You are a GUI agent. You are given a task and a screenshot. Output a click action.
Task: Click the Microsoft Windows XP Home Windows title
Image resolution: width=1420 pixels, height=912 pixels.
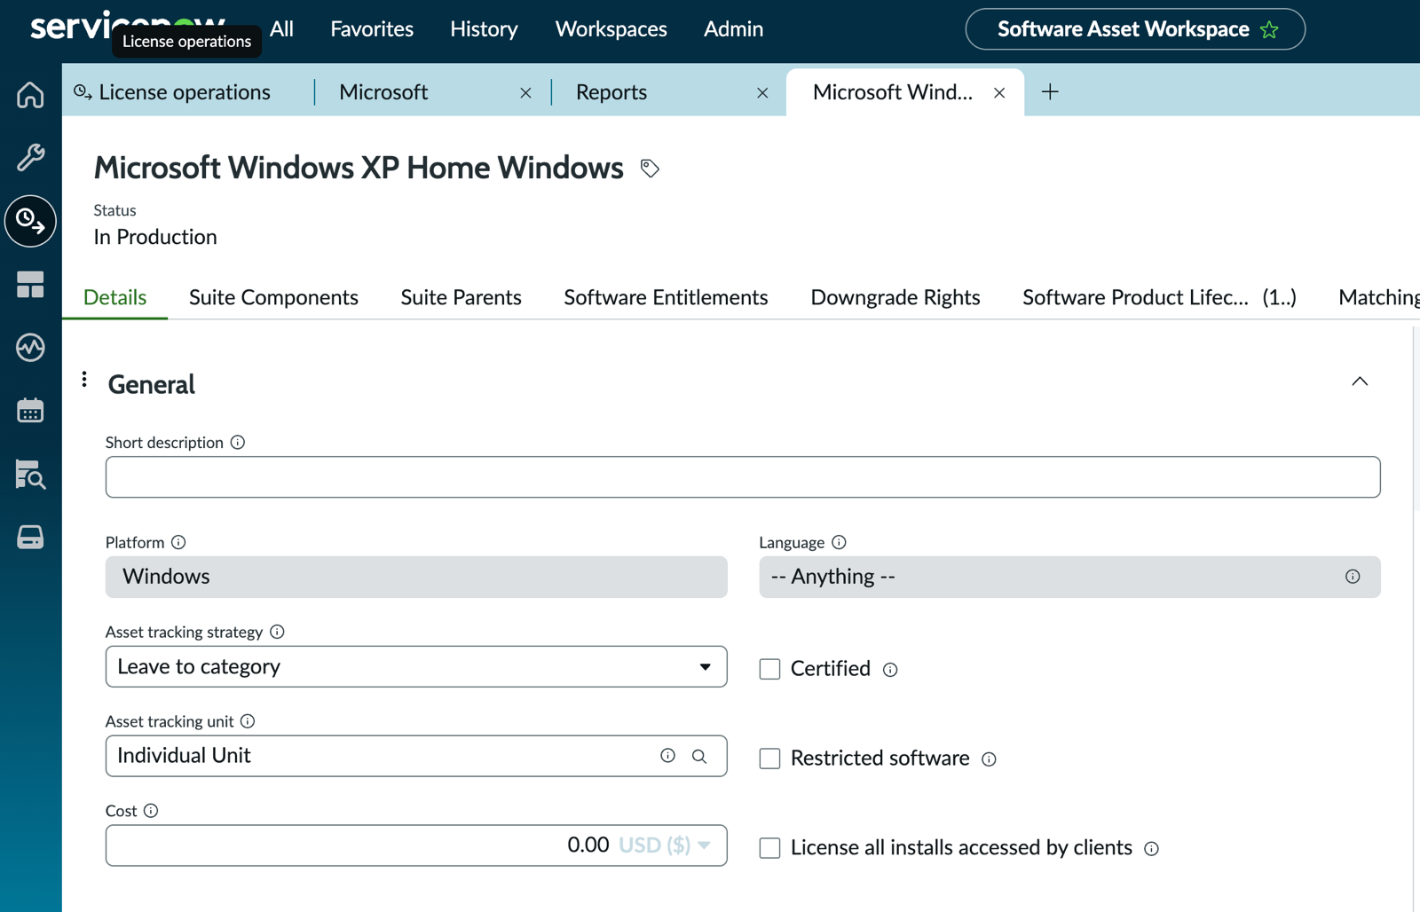point(359,168)
